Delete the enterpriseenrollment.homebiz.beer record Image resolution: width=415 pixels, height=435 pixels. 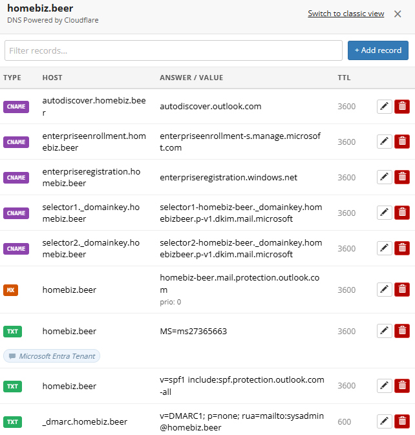[402, 142]
